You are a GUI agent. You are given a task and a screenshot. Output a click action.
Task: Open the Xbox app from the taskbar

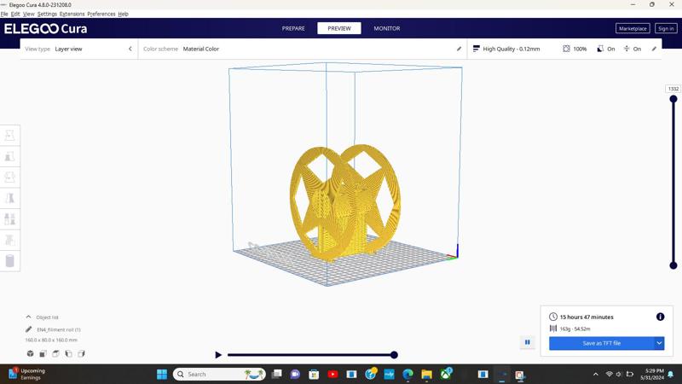(446, 374)
